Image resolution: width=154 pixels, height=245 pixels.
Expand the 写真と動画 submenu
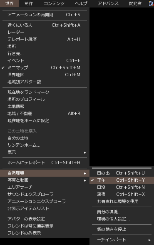(45, 180)
